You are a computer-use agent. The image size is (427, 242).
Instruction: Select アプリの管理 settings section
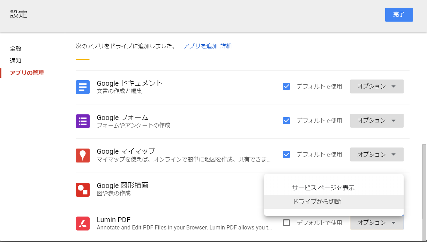[x=27, y=73]
